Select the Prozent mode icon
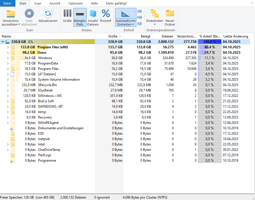The height and width of the screenshot is (200, 255). tap(106, 13)
